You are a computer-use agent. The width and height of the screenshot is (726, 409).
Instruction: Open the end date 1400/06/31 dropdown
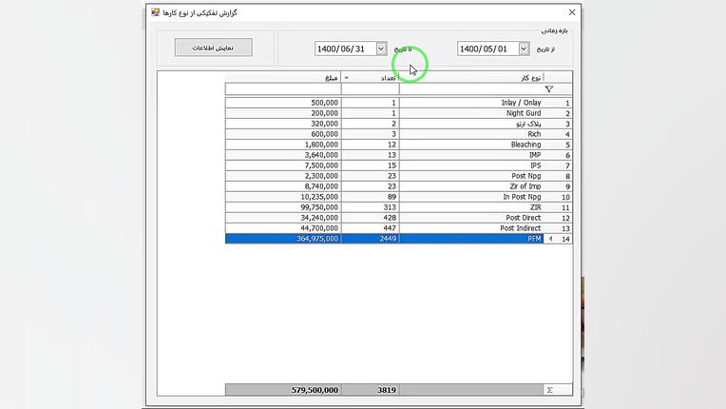click(x=381, y=49)
